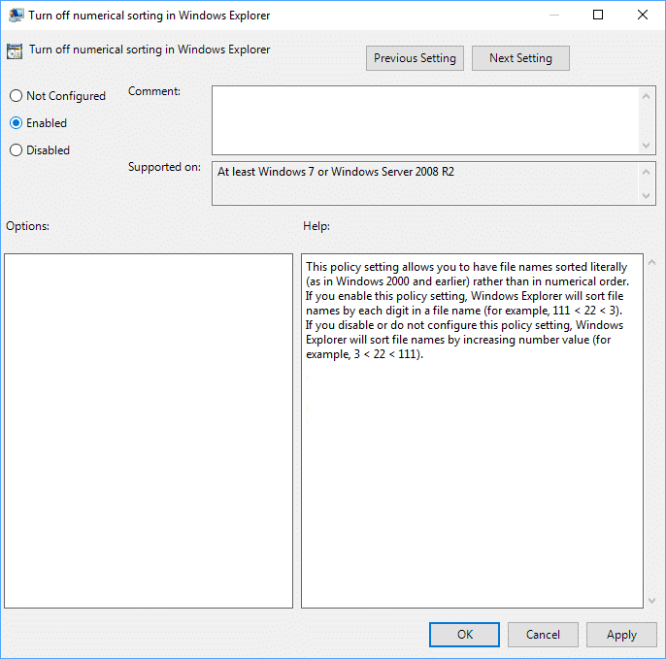This screenshot has height=659, width=666.
Task: Click the title bar application icon
Action: [x=17, y=16]
